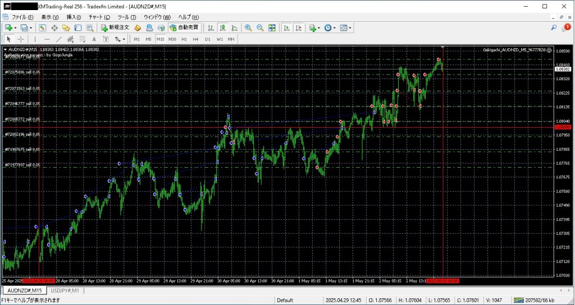Open the indicators list dropdown

pos(314,27)
